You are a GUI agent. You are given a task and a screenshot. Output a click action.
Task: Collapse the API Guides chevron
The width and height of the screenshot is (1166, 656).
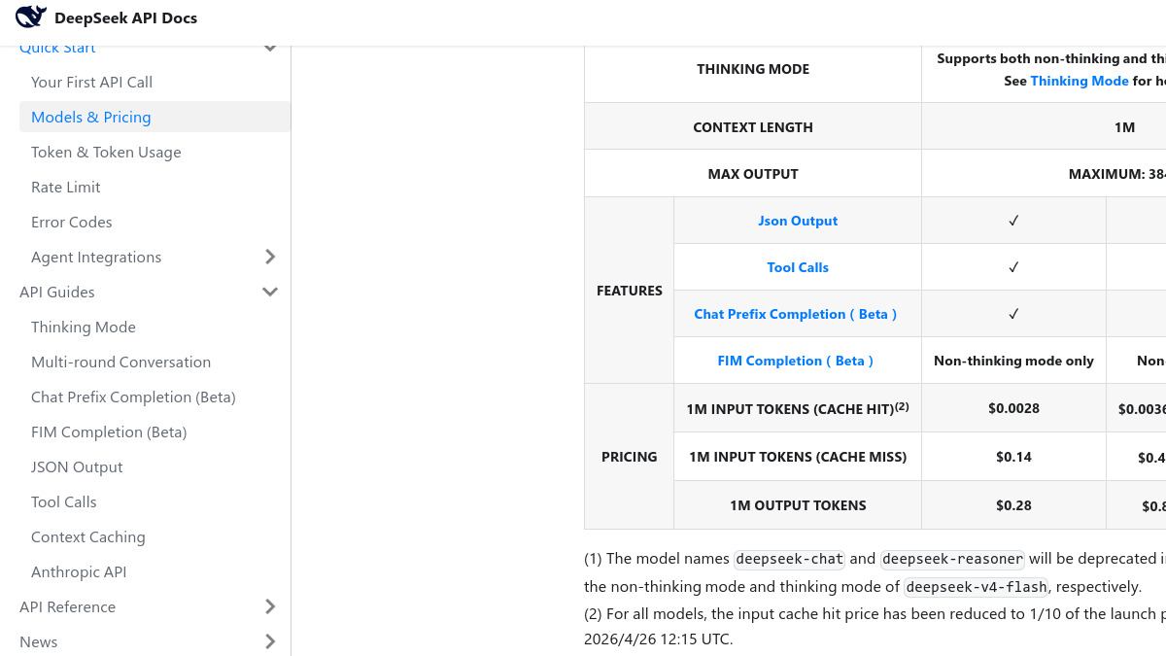point(270,292)
